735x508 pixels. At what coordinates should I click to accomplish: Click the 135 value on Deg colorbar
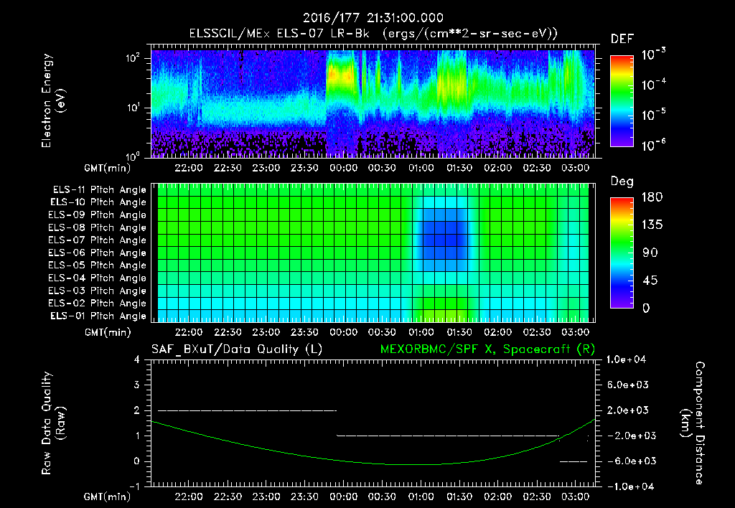point(652,225)
